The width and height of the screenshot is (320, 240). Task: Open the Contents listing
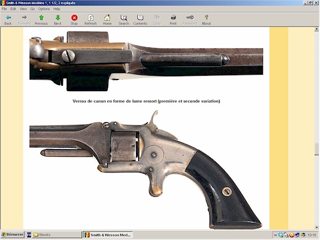click(x=140, y=20)
